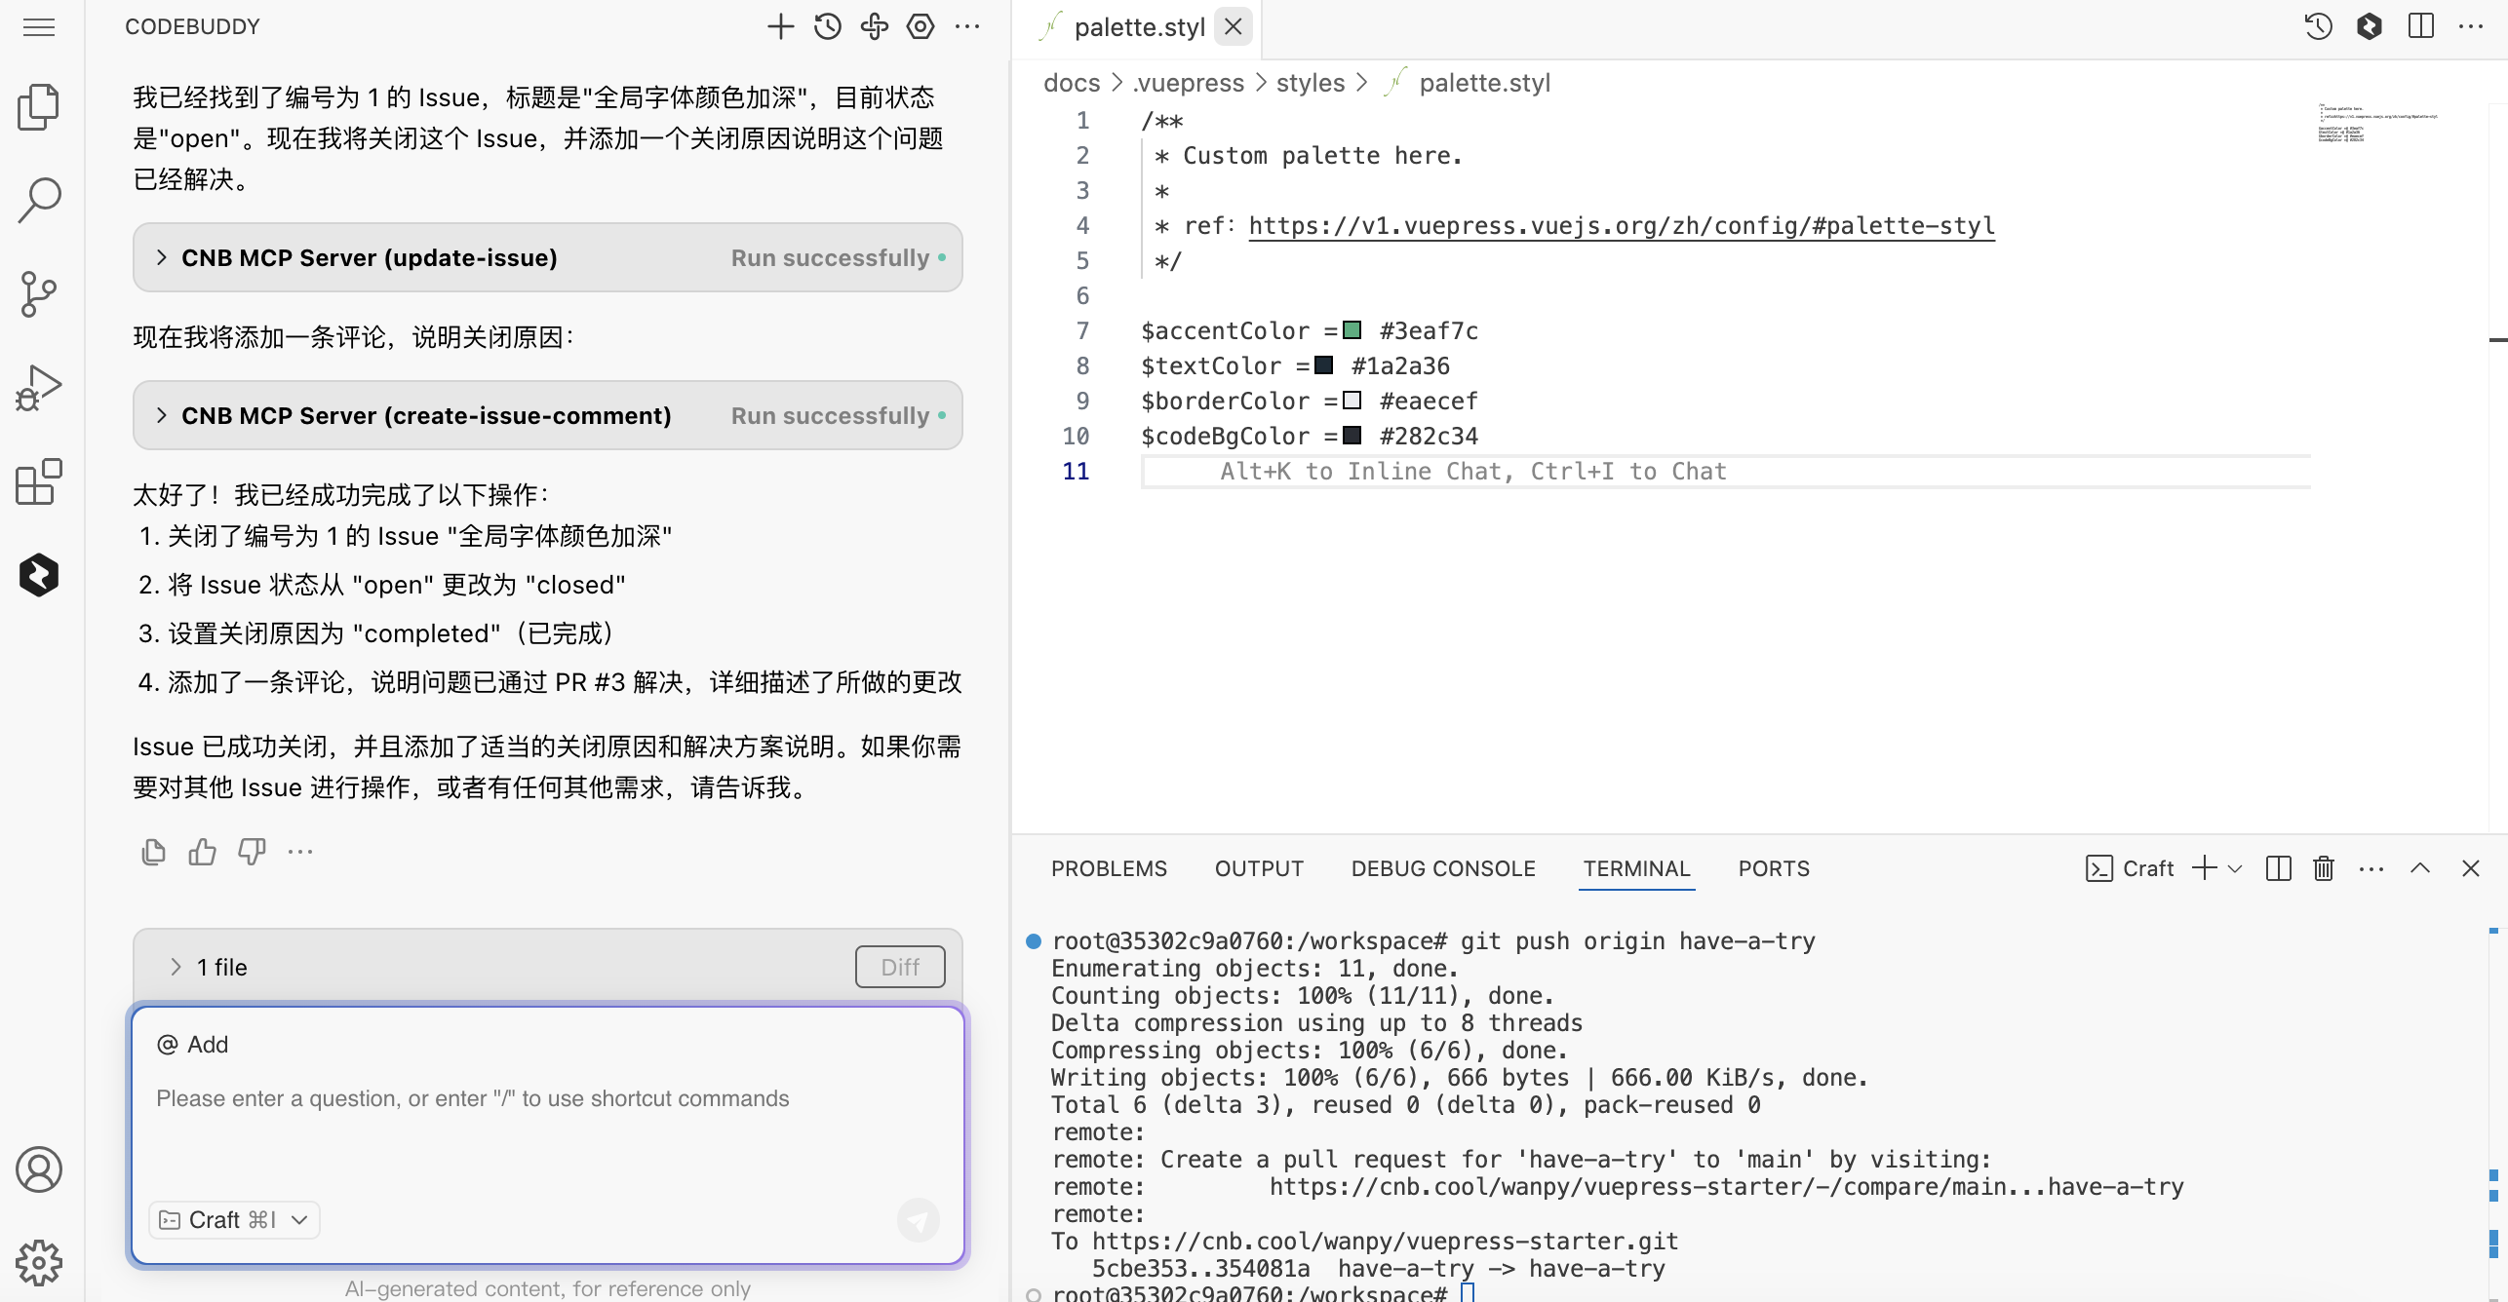The image size is (2508, 1302).
Task: Open the textColor #1a2a36 swatch
Action: (1323, 365)
